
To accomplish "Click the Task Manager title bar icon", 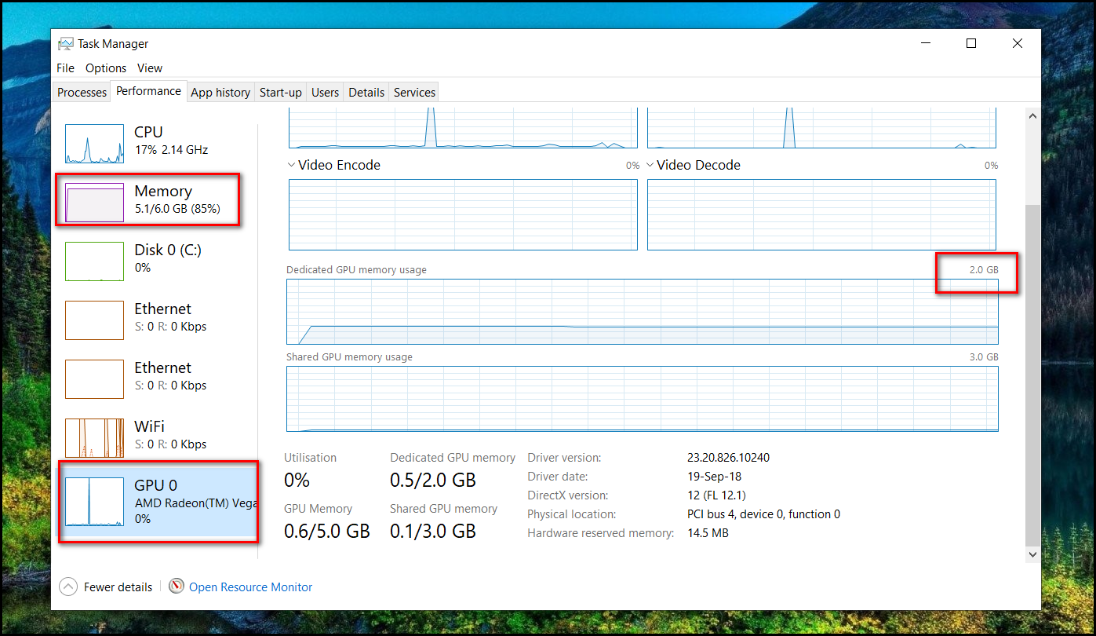I will pos(66,44).
